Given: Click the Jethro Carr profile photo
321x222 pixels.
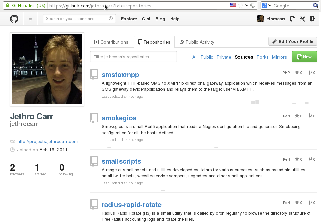Looking at the screenshot, I should pos(47,69).
